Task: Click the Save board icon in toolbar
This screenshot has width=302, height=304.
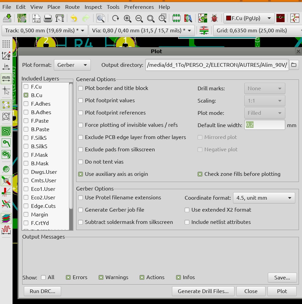Action: coord(7,18)
